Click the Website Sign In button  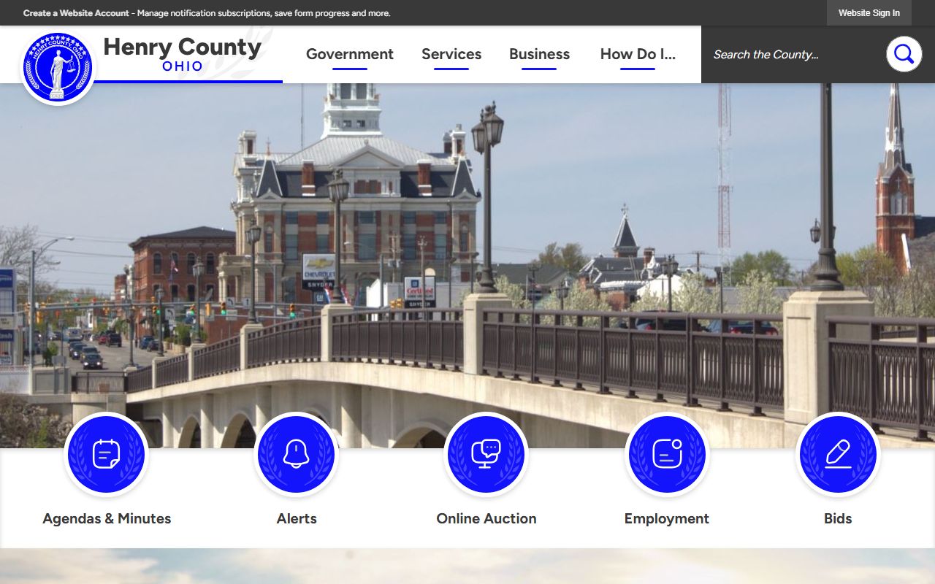pyautogui.click(x=869, y=13)
